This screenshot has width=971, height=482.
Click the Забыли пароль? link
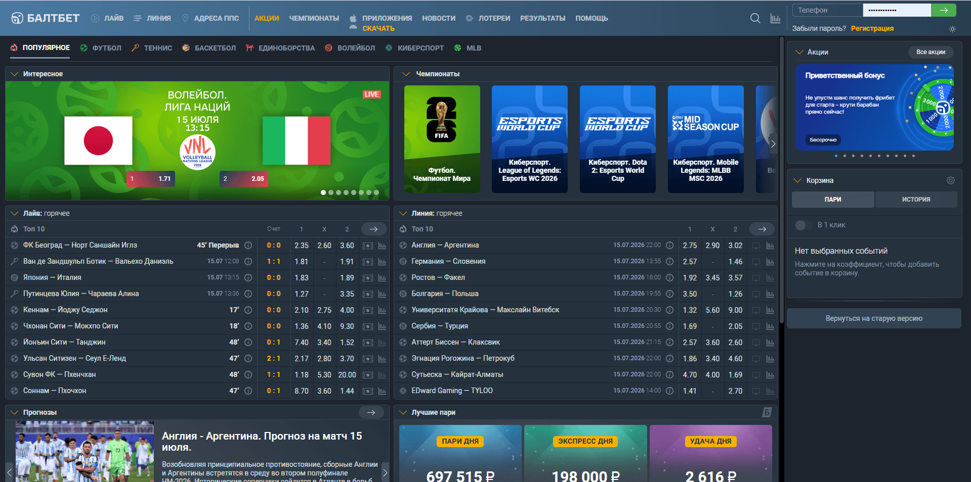click(x=819, y=28)
